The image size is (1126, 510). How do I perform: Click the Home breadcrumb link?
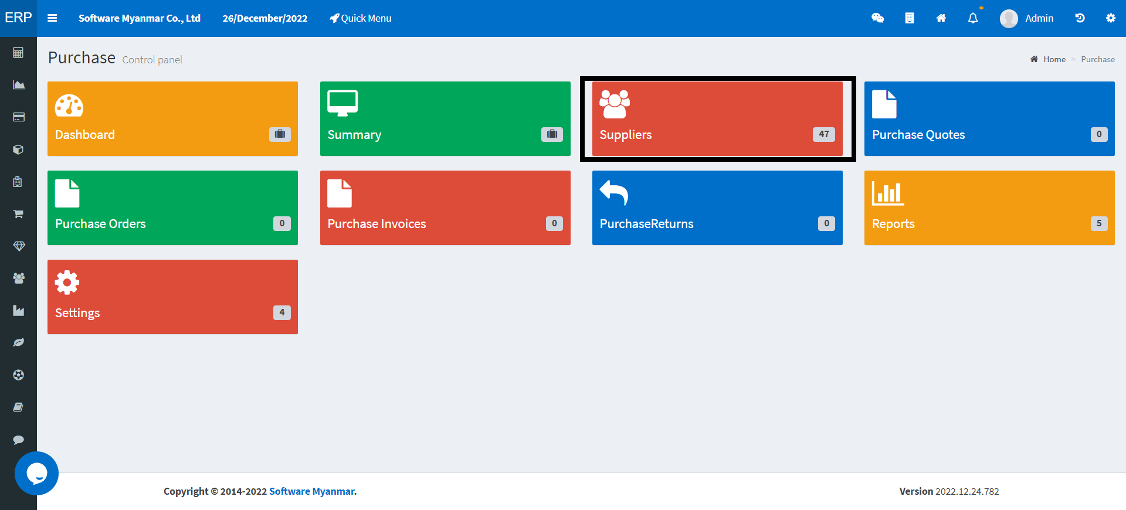coord(1048,59)
